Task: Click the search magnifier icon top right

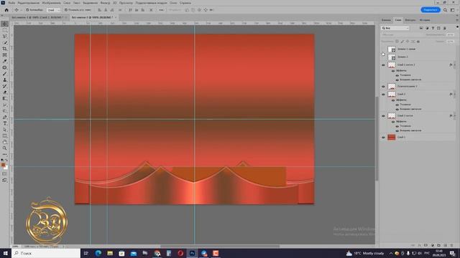Action: pos(445,10)
